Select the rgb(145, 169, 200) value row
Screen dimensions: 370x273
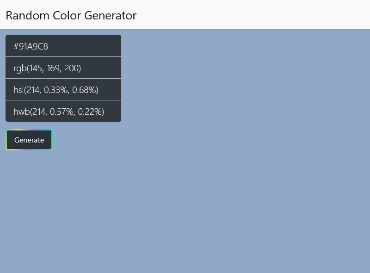pyautogui.click(x=63, y=68)
